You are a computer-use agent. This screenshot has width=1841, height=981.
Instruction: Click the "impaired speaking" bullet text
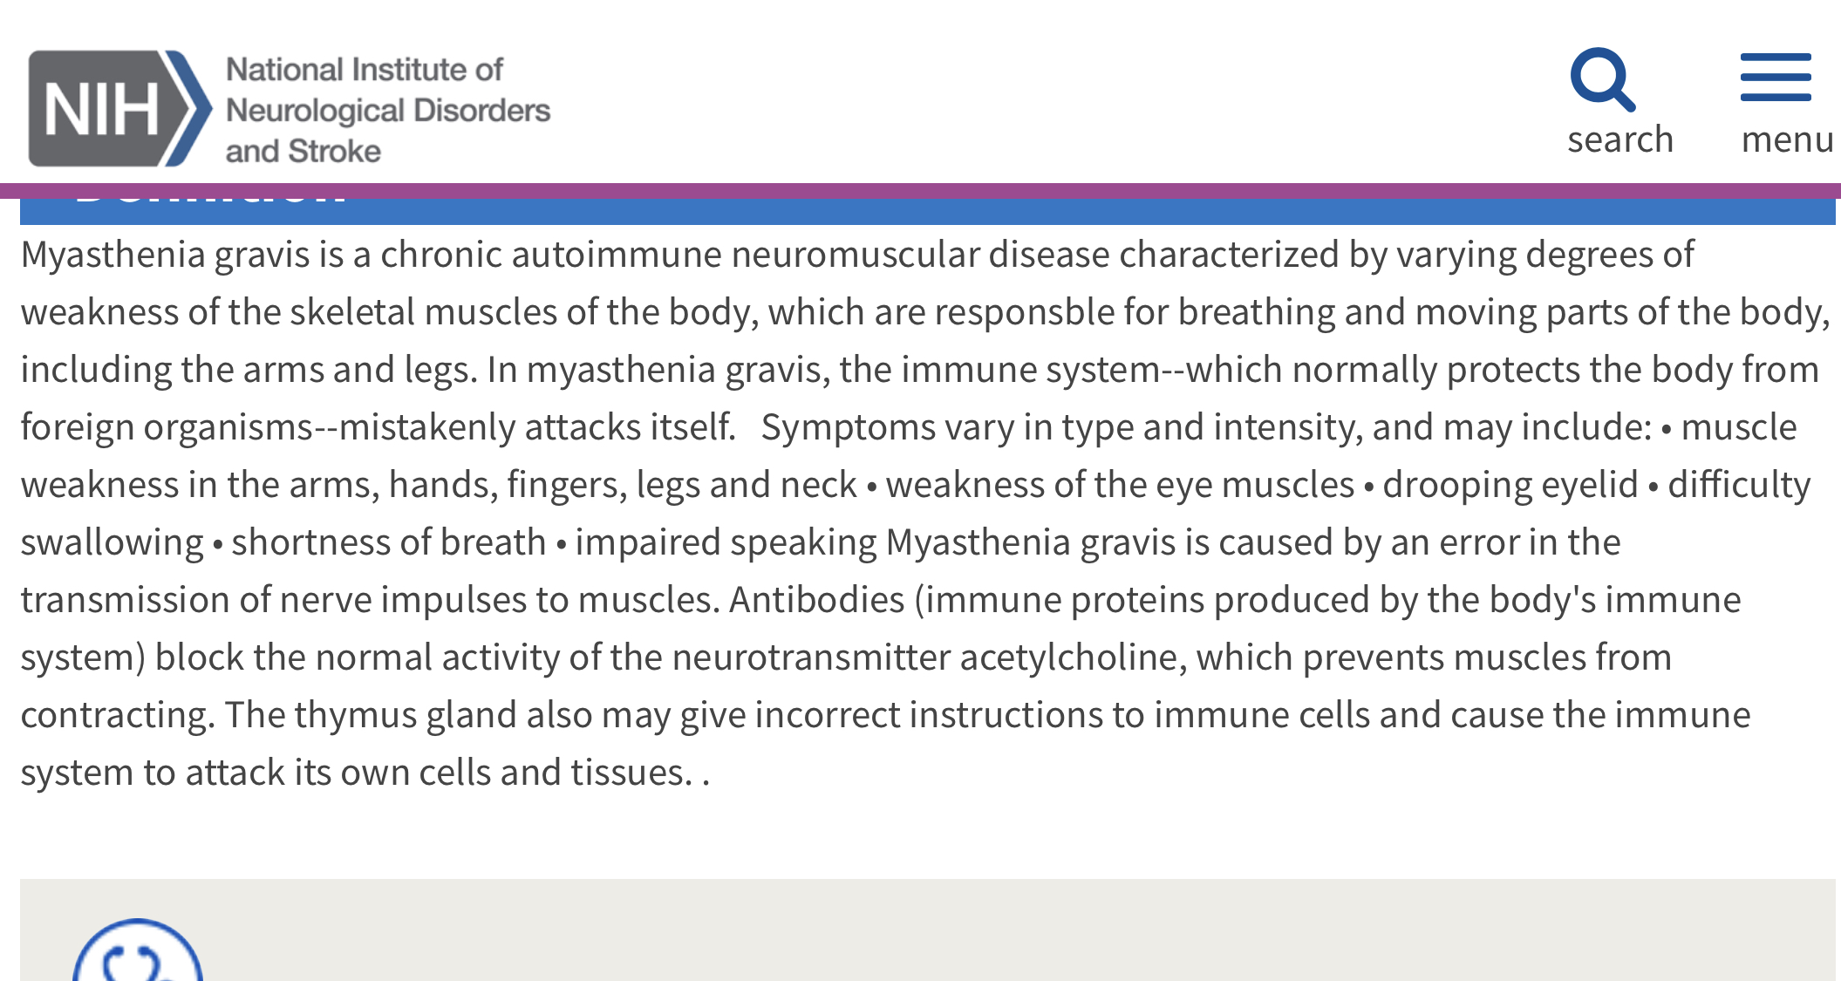(726, 542)
